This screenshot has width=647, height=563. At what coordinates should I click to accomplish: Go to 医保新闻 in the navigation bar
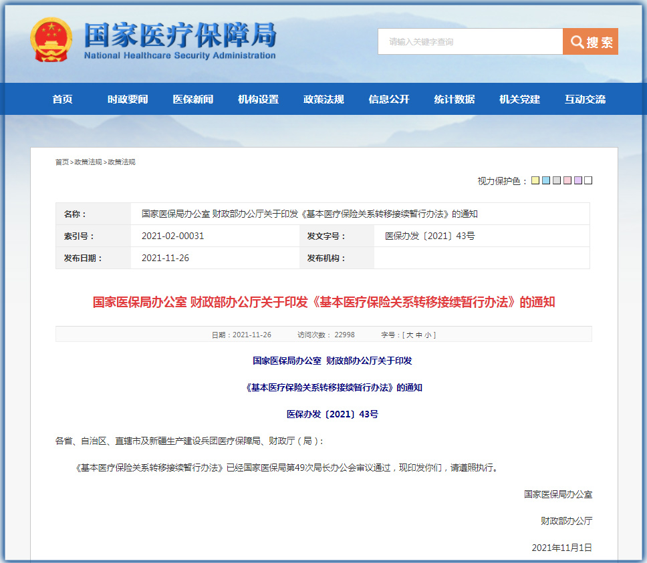point(192,99)
